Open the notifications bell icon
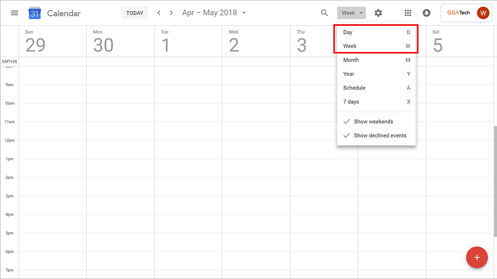497x279 pixels. pos(427,13)
